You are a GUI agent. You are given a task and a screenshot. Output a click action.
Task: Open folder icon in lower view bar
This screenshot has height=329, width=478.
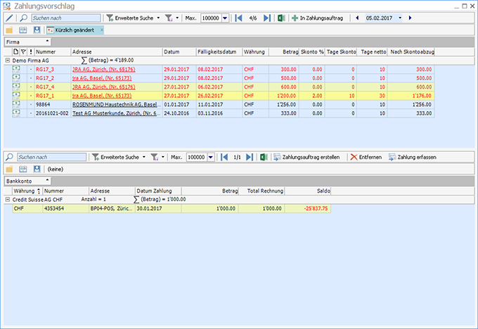tap(9, 169)
